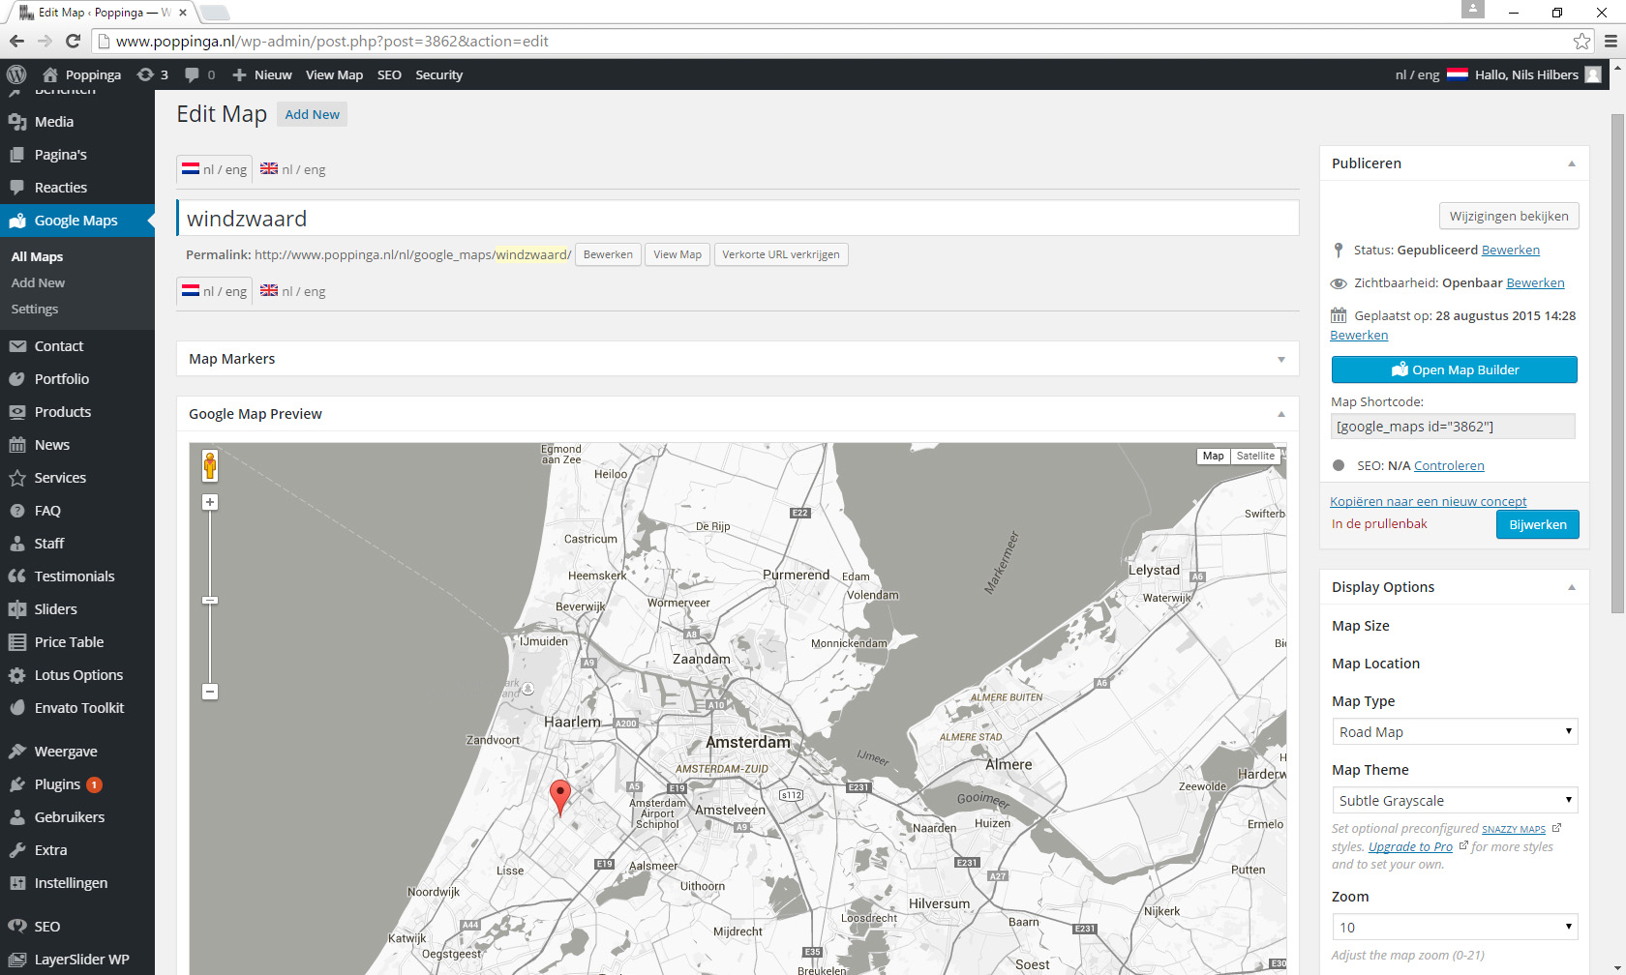This screenshot has height=975, width=1626.
Task: Click the Bijwerken update button
Action: point(1537,524)
